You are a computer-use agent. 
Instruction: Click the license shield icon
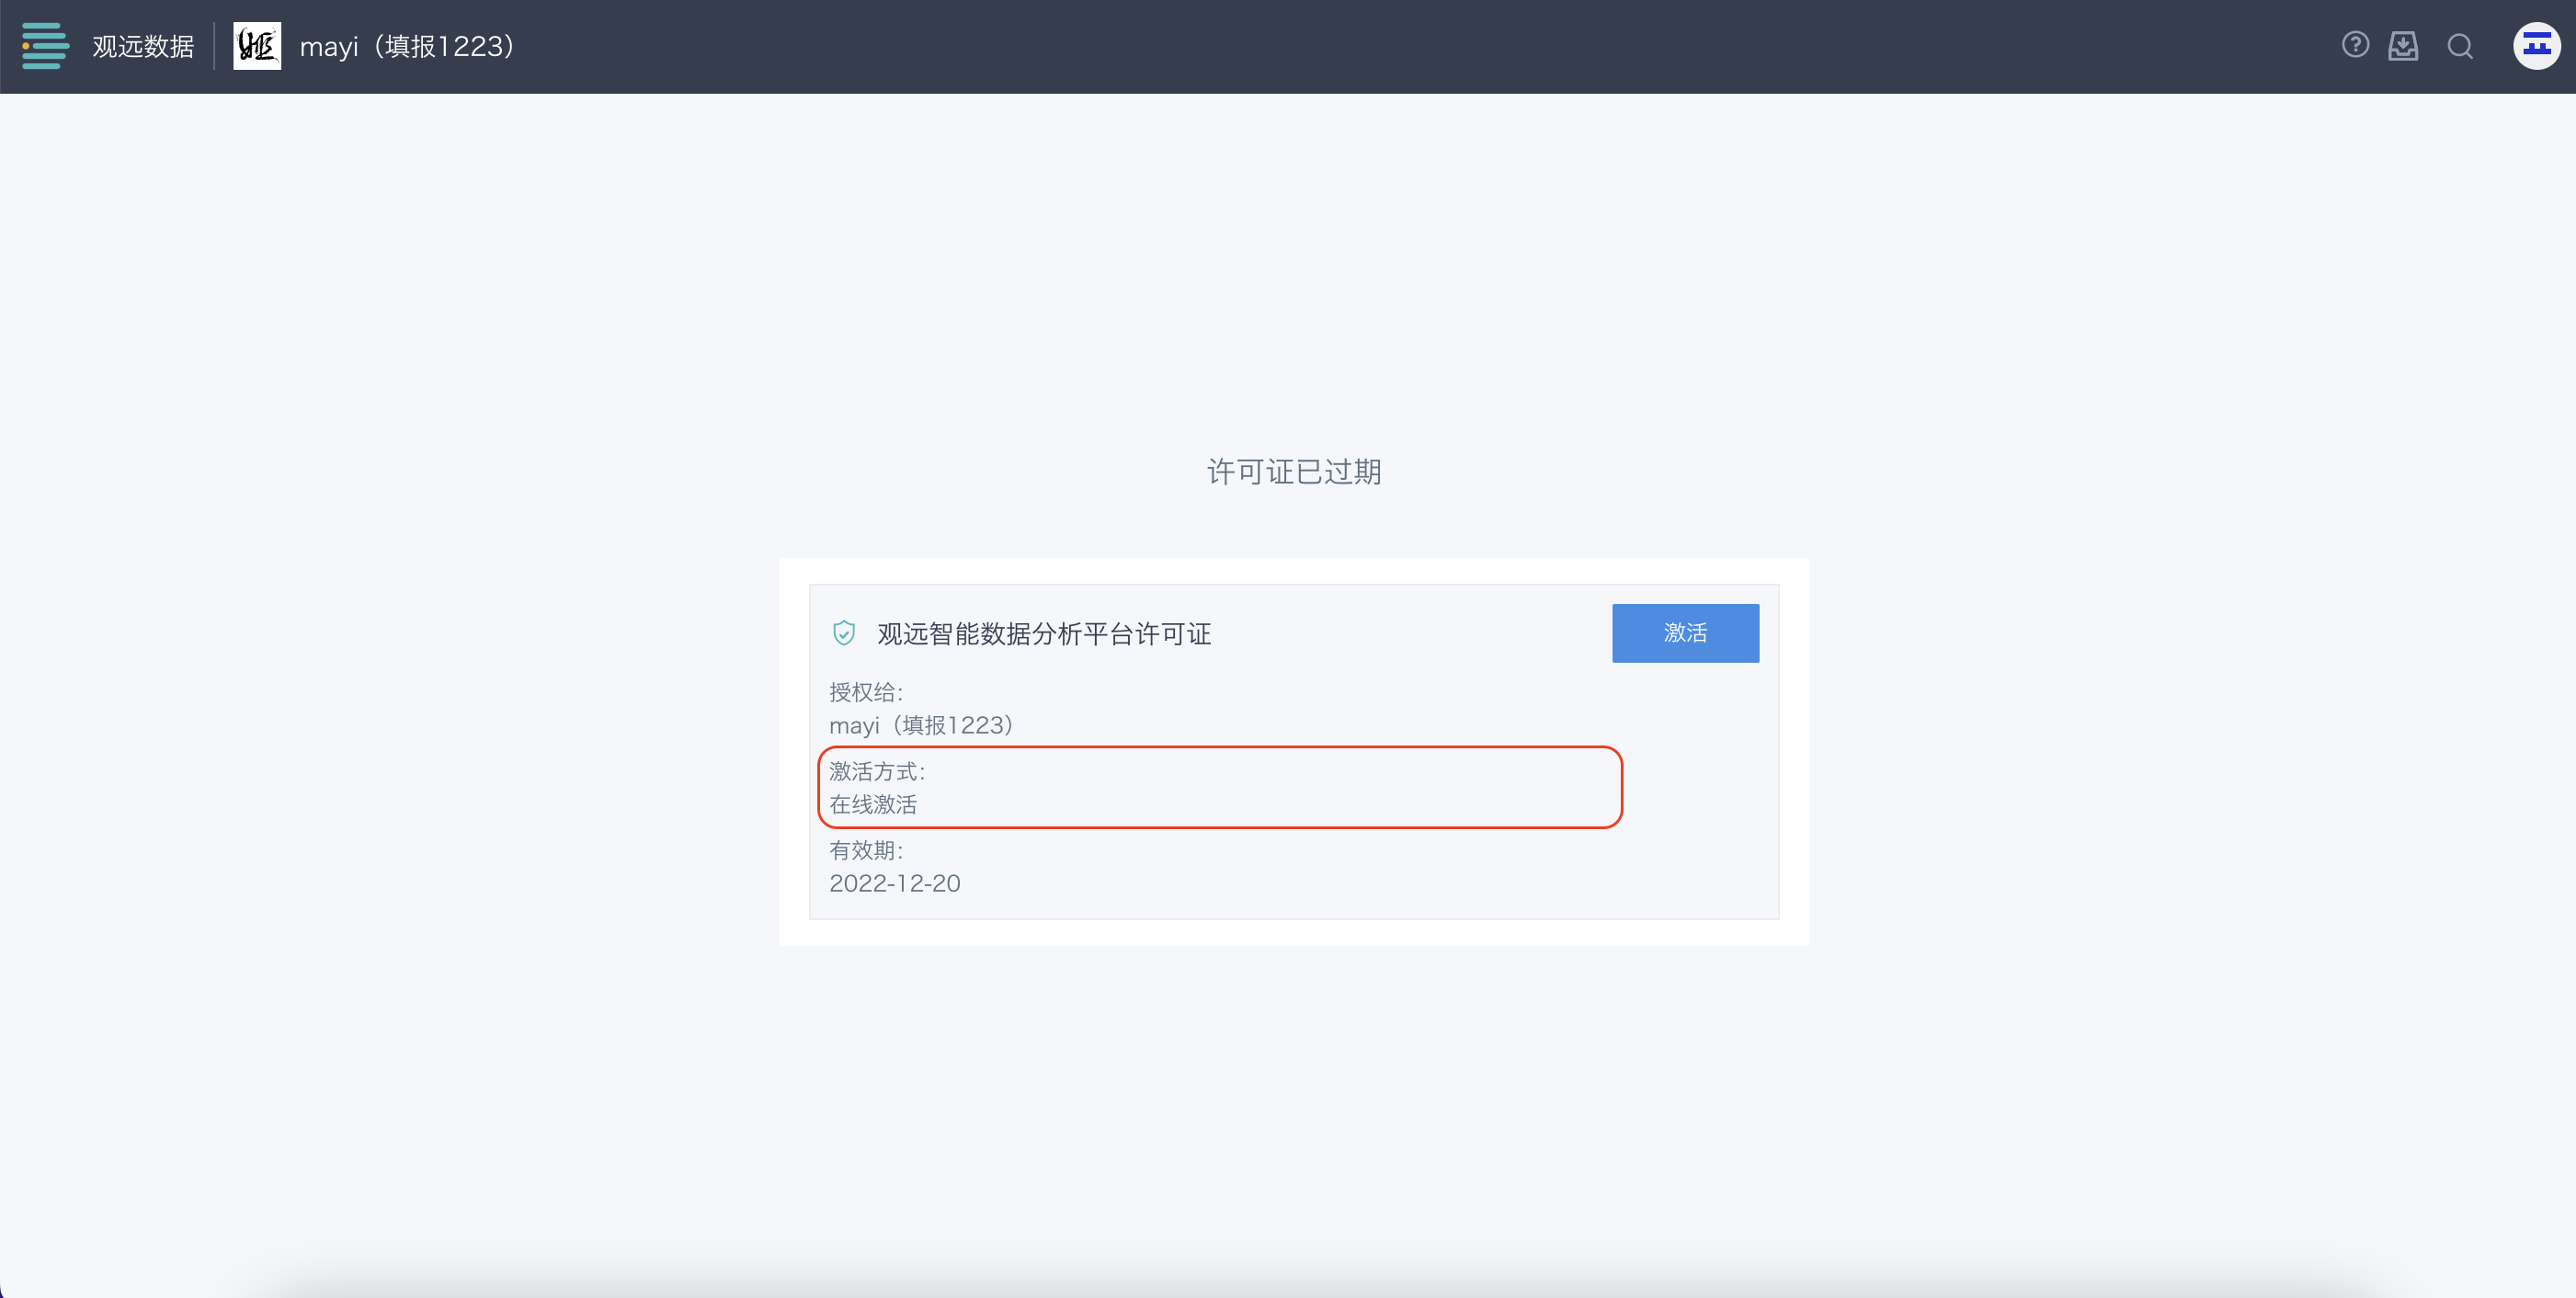pos(844,633)
